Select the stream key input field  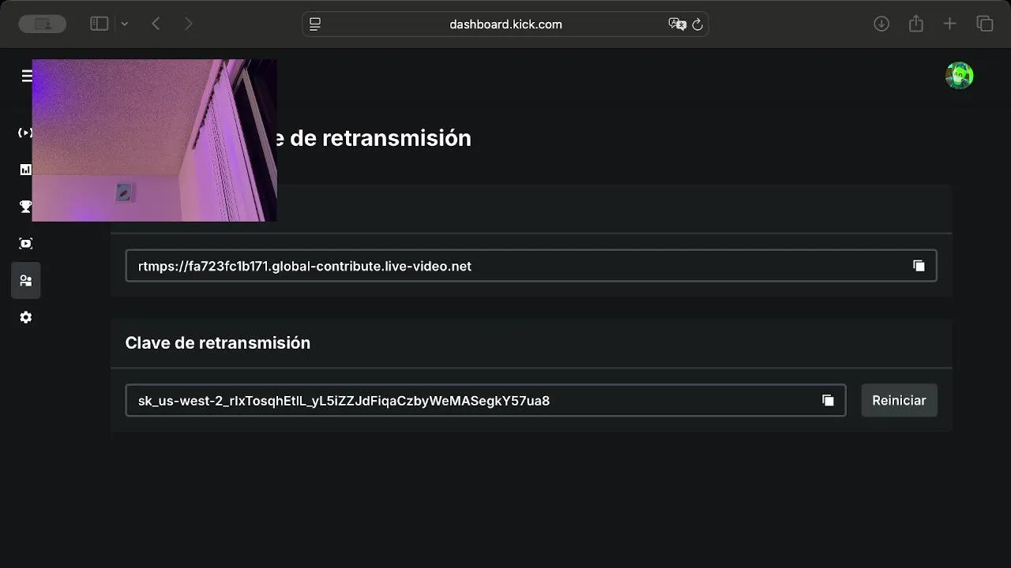tap(486, 401)
